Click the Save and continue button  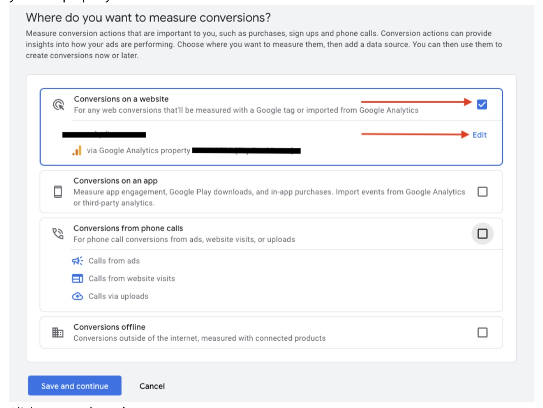(75, 386)
